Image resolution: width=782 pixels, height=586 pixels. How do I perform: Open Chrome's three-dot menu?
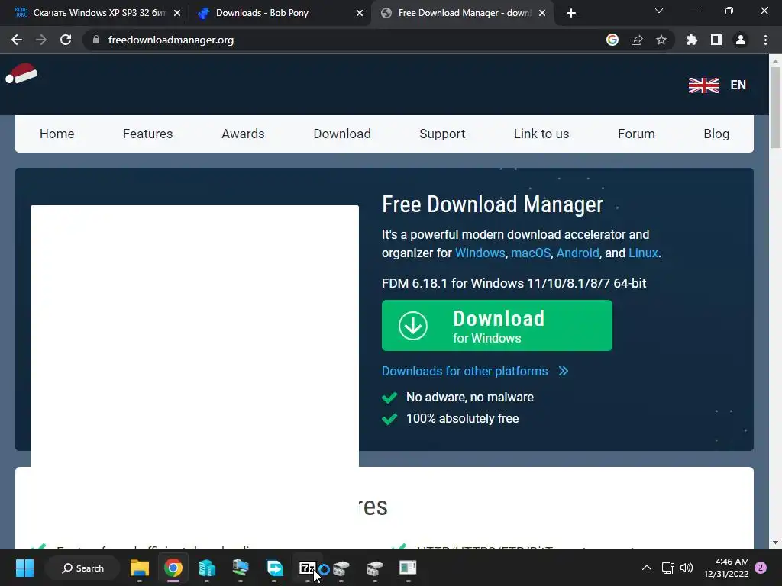coord(765,40)
